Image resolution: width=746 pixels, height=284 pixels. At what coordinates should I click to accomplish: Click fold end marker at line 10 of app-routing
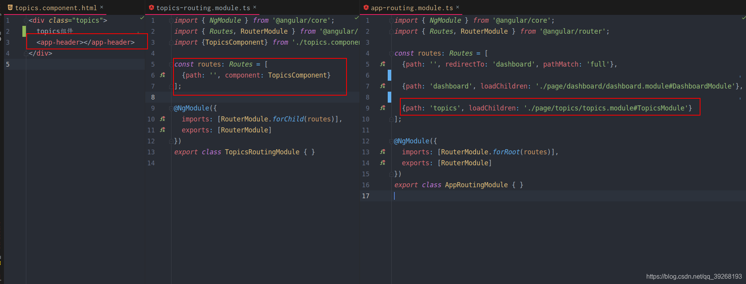point(391,119)
